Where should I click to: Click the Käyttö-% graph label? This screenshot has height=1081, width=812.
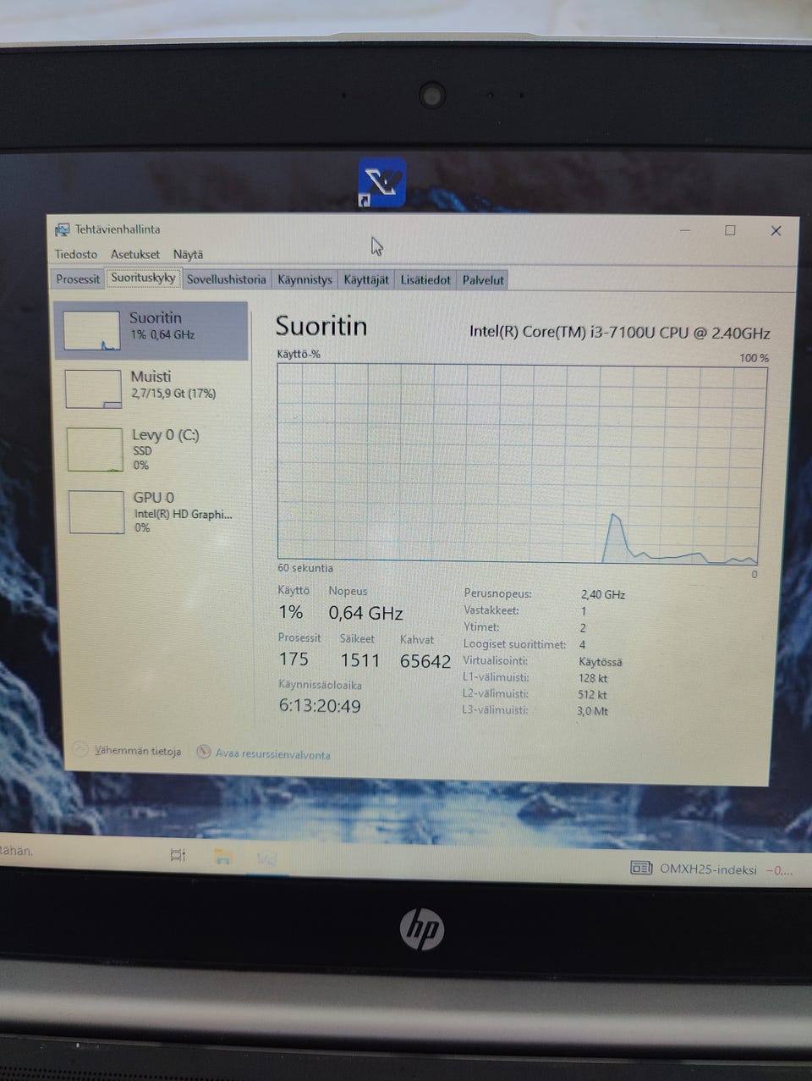[x=299, y=354]
